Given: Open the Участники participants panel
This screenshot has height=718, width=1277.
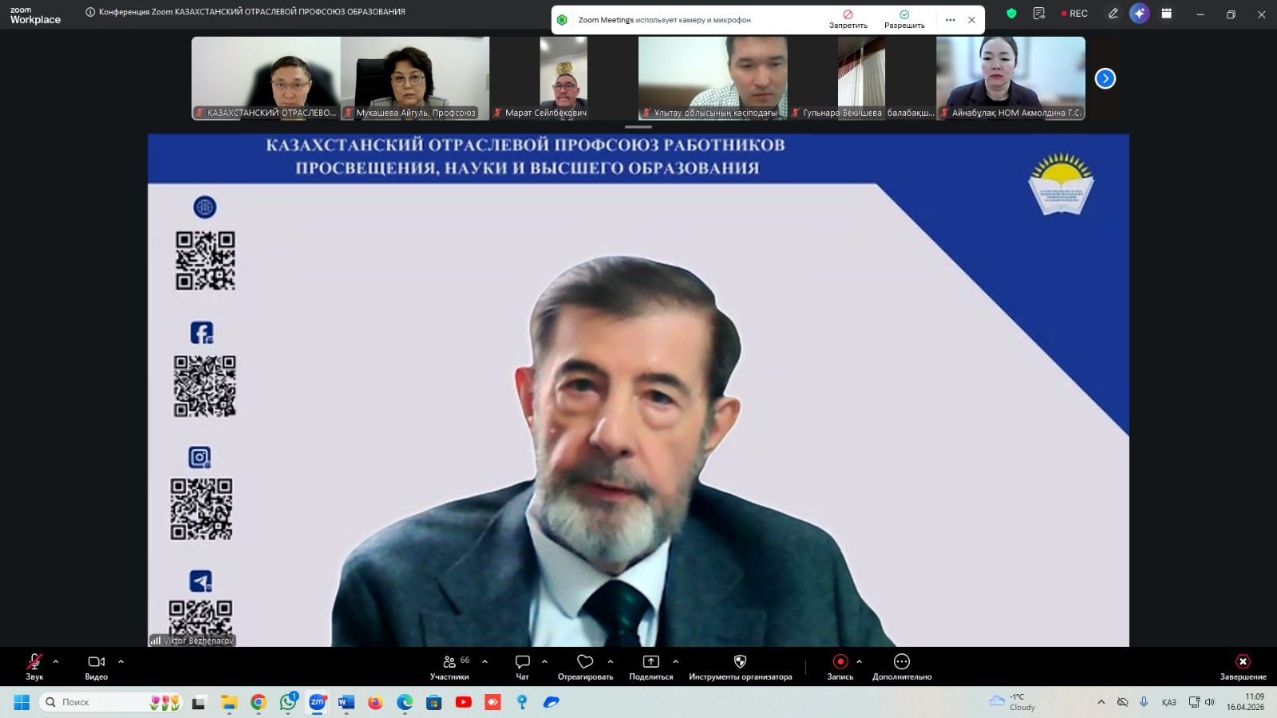Looking at the screenshot, I should (449, 665).
